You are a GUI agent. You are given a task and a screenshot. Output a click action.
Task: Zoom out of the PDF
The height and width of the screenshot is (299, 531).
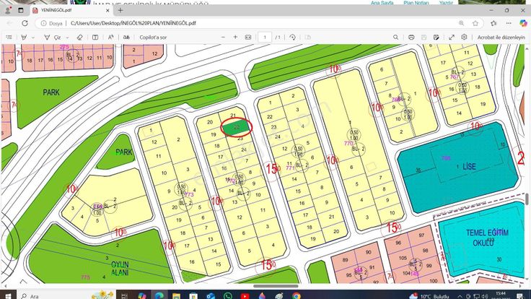223,38
